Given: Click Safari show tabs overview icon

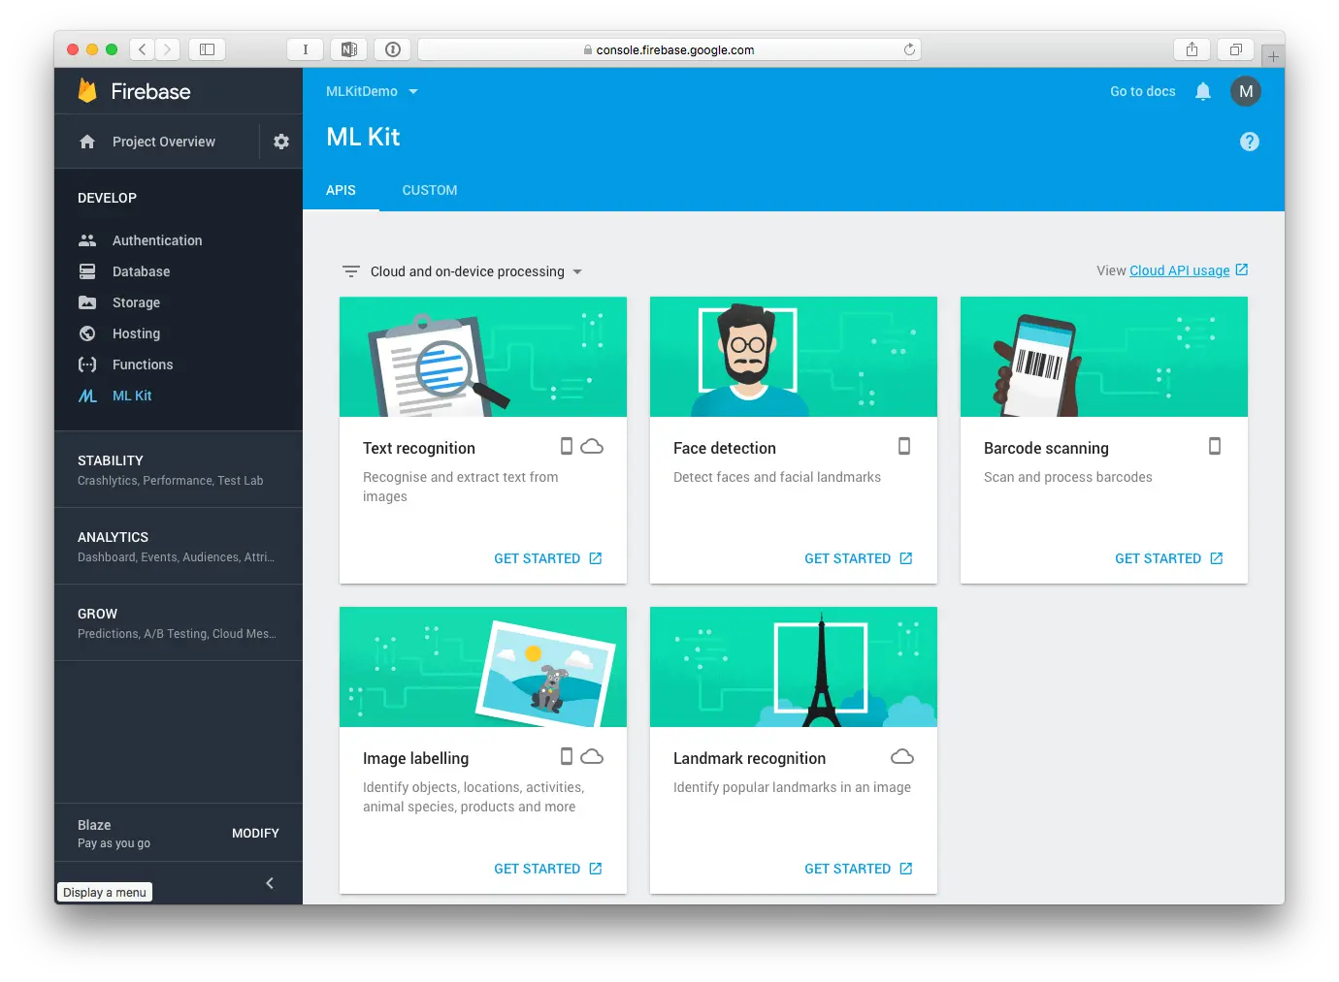Looking at the screenshot, I should pyautogui.click(x=1236, y=49).
